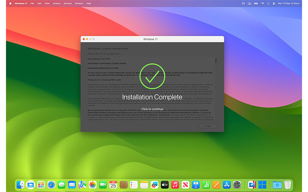308x192 pixels.
Task: Open the Zoom app in the Dock
Action: [x=30, y=185]
